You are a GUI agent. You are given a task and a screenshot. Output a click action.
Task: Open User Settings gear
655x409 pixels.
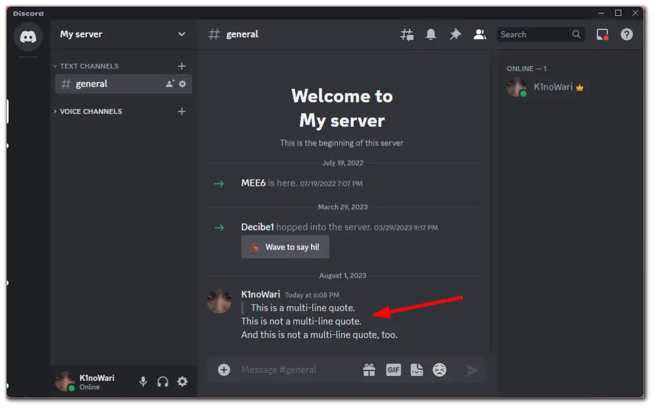click(182, 381)
